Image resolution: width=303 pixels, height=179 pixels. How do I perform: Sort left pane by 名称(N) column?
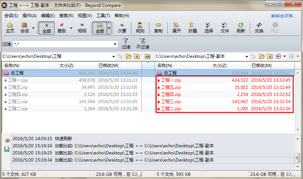click(30, 66)
